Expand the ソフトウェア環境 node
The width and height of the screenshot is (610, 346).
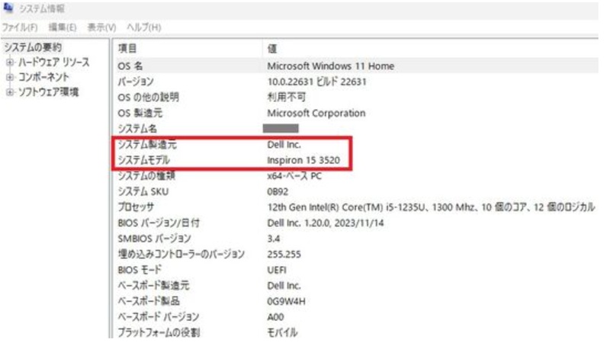pyautogui.click(x=10, y=92)
